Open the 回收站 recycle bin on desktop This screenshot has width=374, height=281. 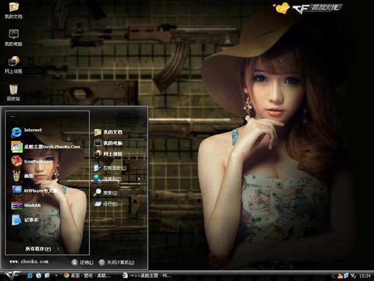tap(13, 92)
